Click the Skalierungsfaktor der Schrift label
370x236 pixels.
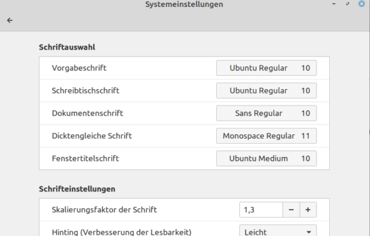pyautogui.click(x=104, y=210)
